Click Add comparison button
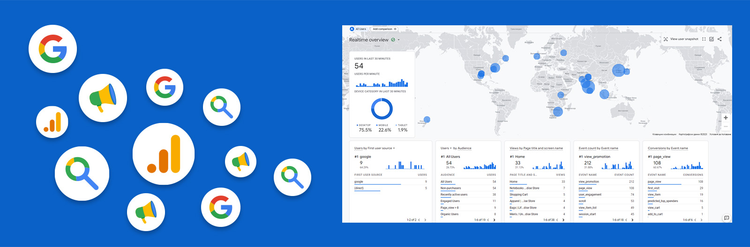This screenshot has height=247, width=750. point(384,29)
